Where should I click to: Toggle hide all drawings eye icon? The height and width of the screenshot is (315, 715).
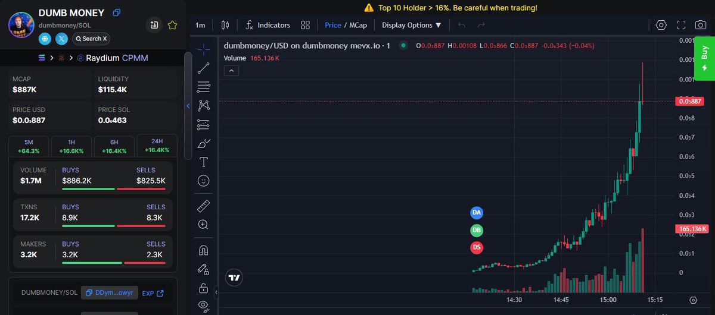(204, 305)
